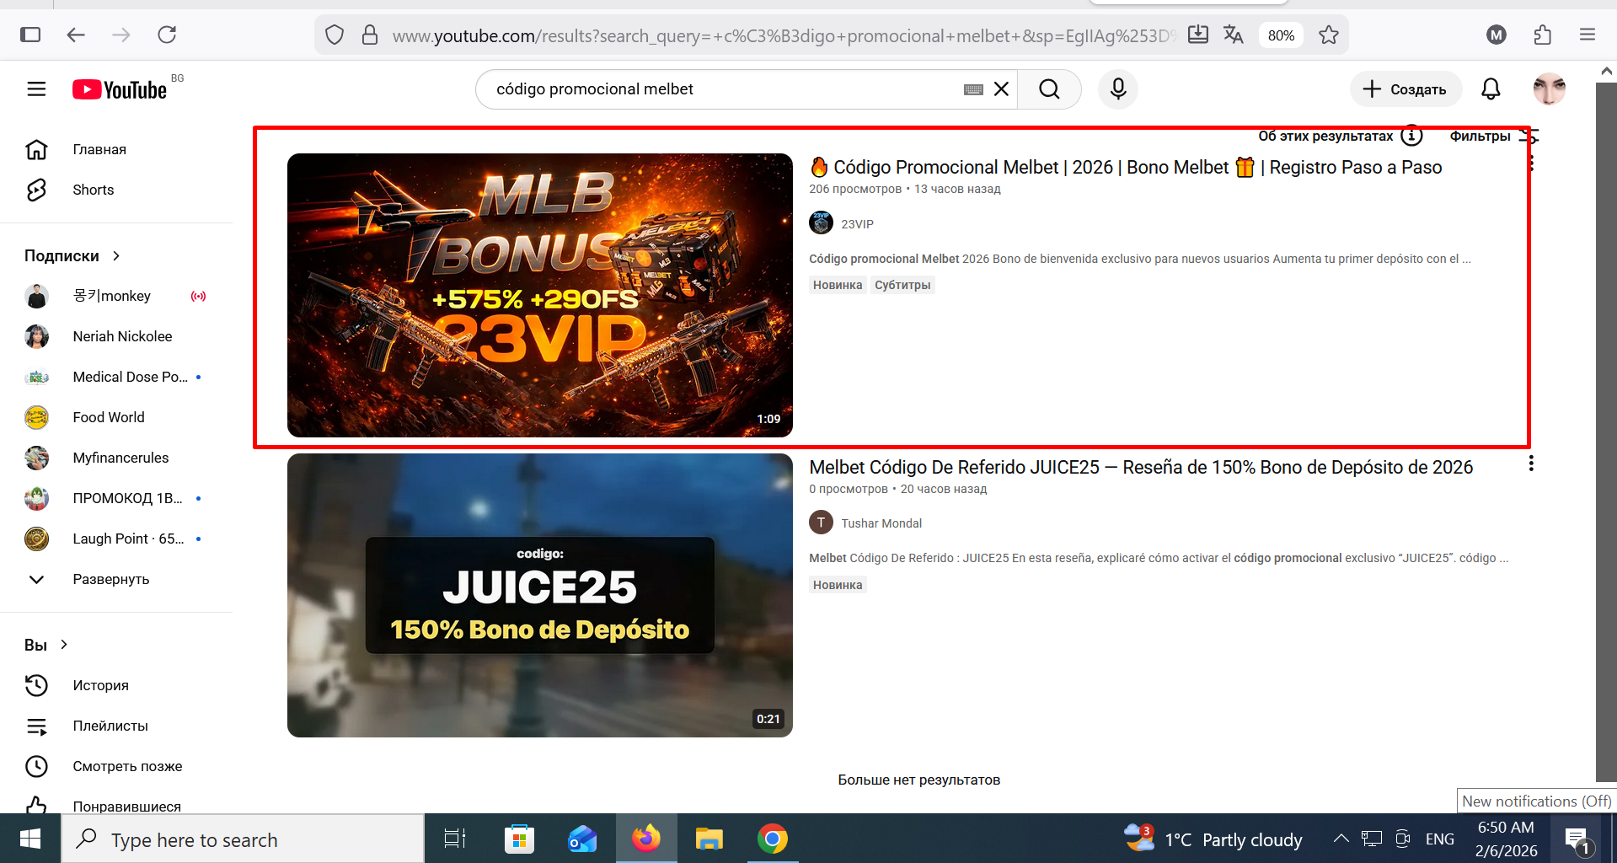Reload the page with the refresh icon

167,35
